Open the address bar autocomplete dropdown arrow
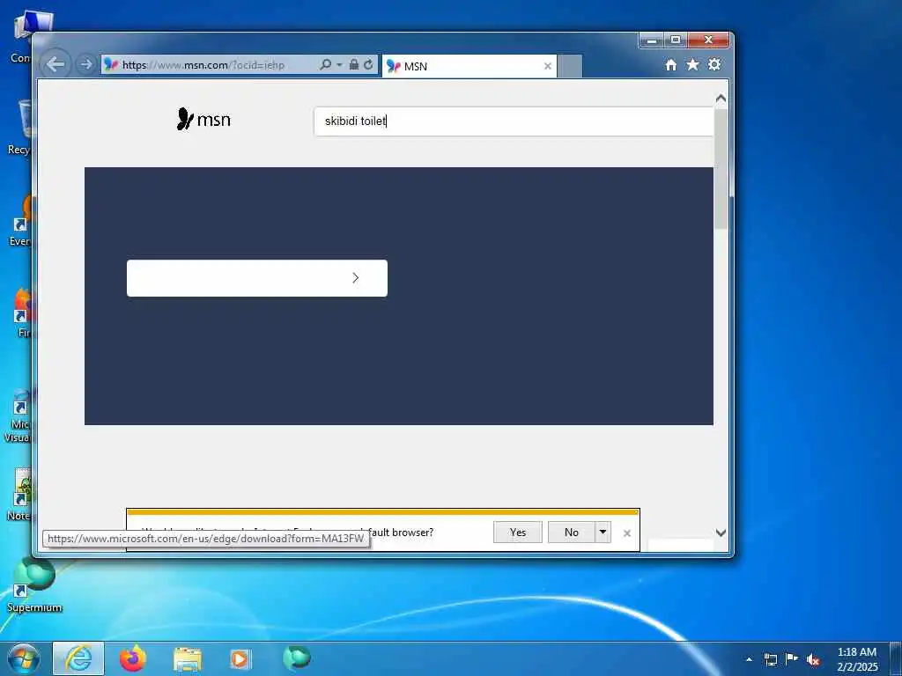Viewport: 902px width, 676px height. point(339,64)
